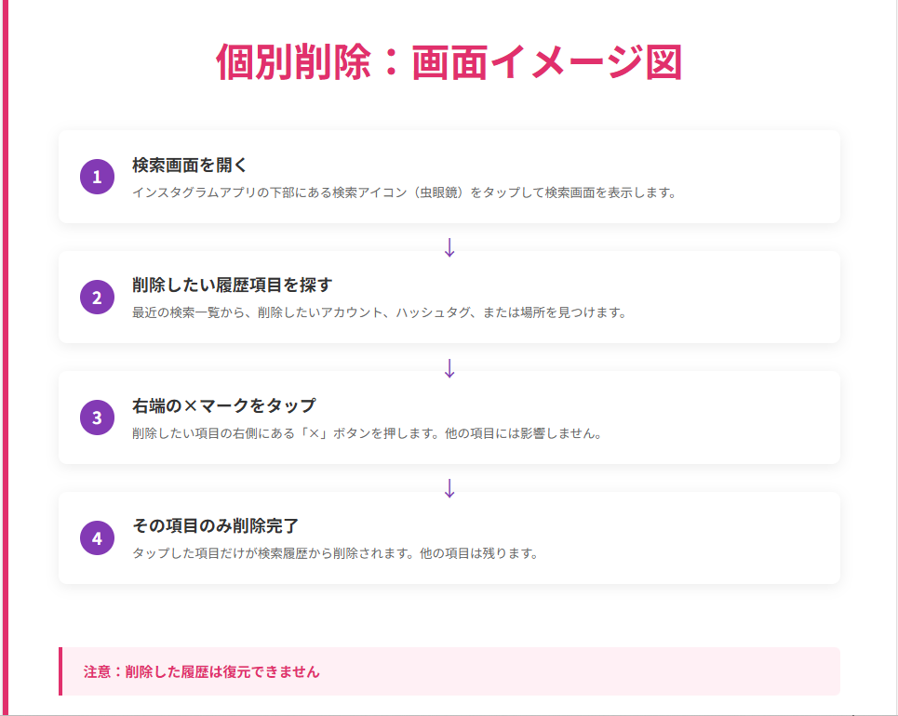This screenshot has height=716, width=898.
Task: Click the step 2 description mentioning ハッシュタグ
Action: coord(380,312)
